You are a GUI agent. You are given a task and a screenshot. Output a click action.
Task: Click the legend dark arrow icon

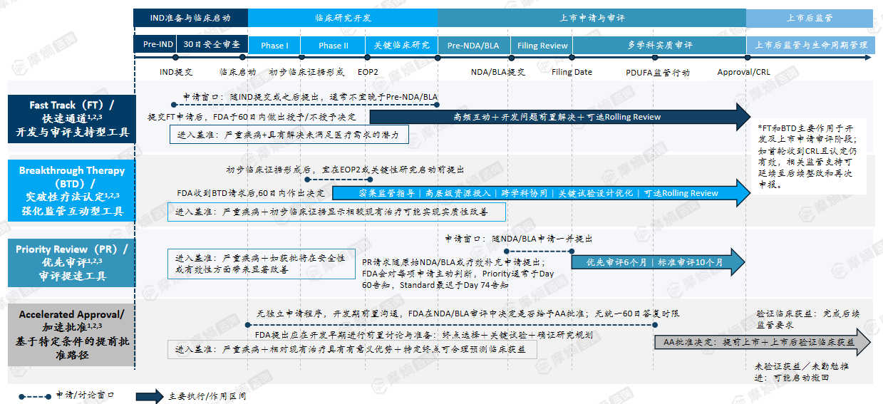tap(150, 395)
